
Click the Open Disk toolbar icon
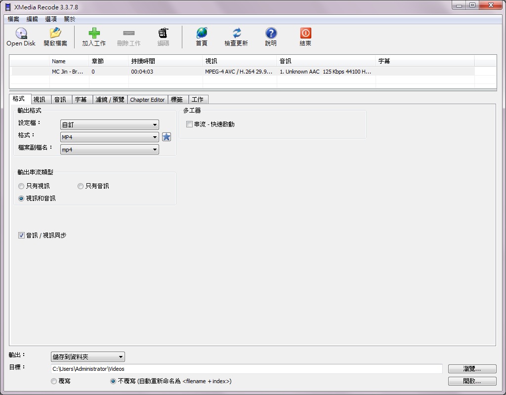(x=20, y=35)
